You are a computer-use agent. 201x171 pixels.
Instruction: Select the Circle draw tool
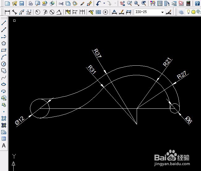(4, 64)
